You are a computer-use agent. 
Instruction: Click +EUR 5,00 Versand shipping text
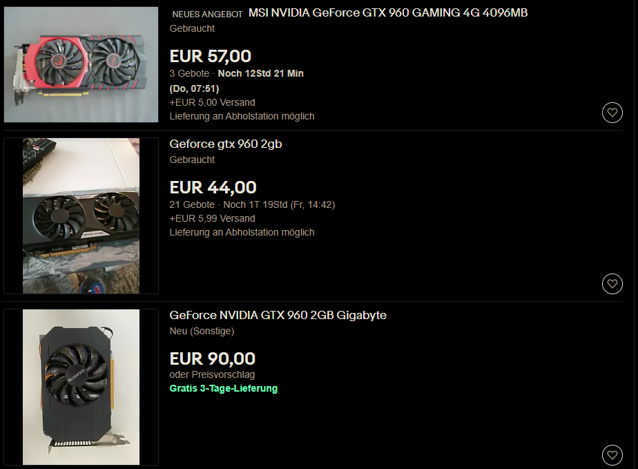coord(213,103)
